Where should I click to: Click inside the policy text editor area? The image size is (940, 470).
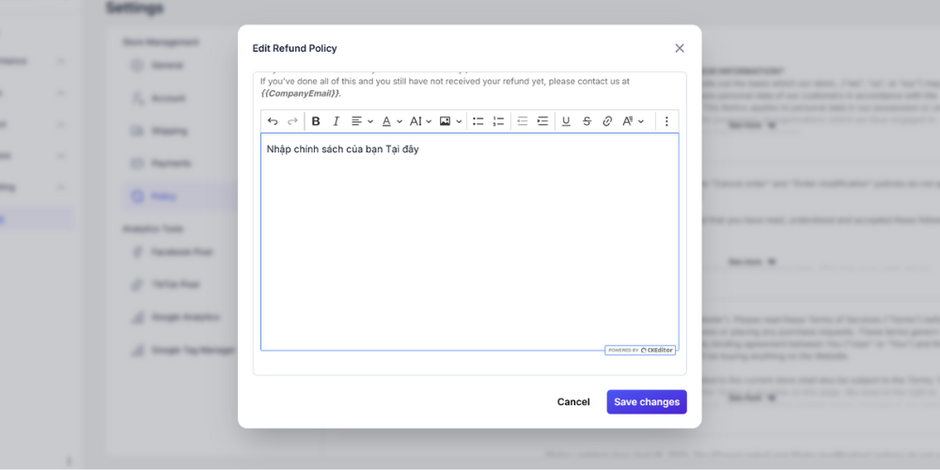click(470, 242)
